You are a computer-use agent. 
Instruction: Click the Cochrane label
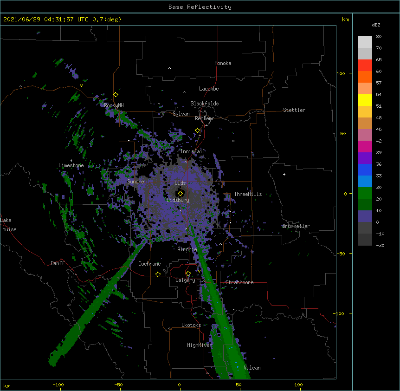tap(149, 264)
